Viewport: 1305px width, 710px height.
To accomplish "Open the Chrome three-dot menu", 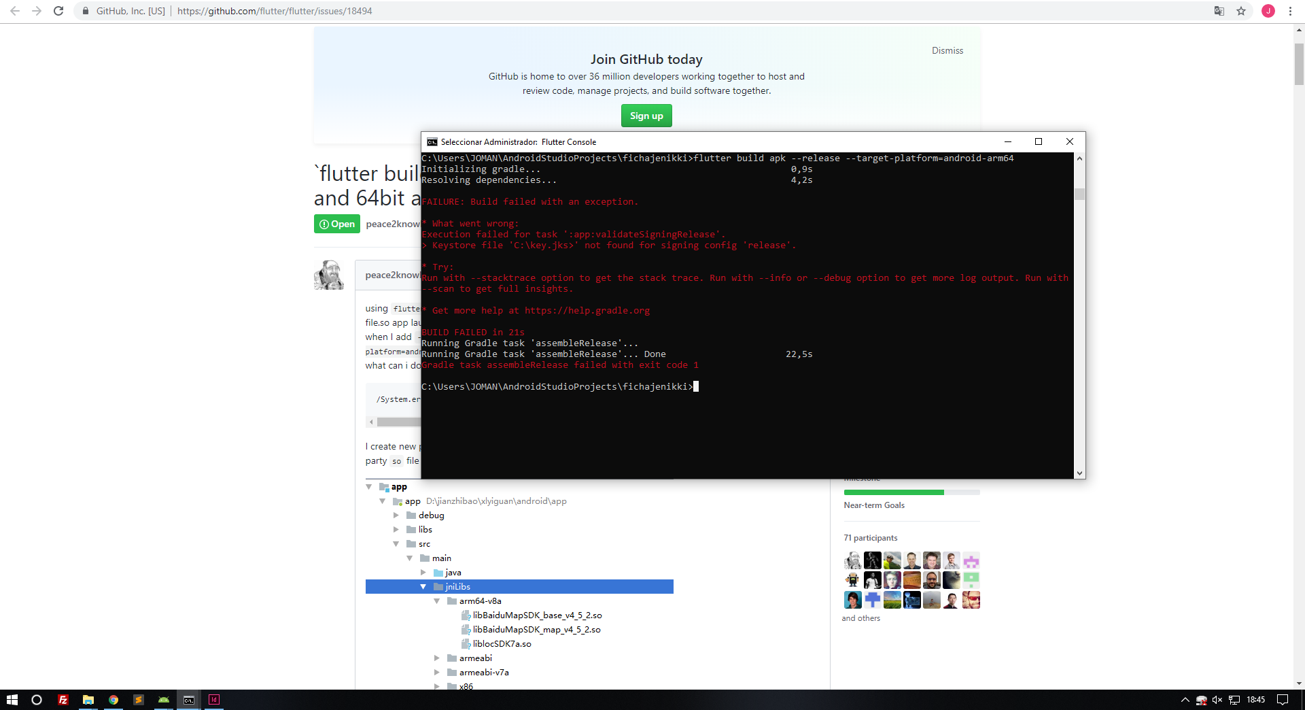I will [1290, 11].
